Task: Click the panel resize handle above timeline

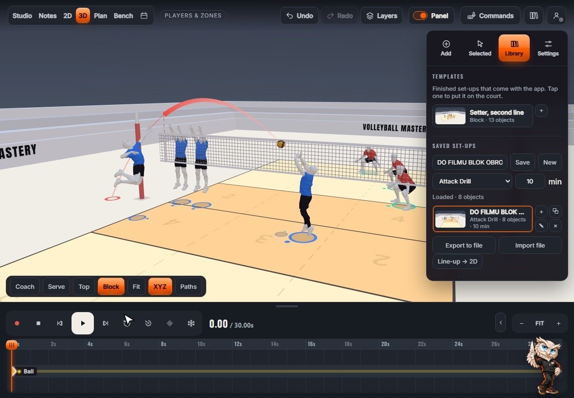Action: click(287, 306)
